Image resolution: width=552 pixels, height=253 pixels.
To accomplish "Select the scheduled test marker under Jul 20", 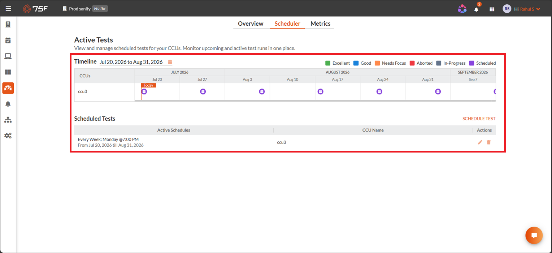I will (144, 91).
